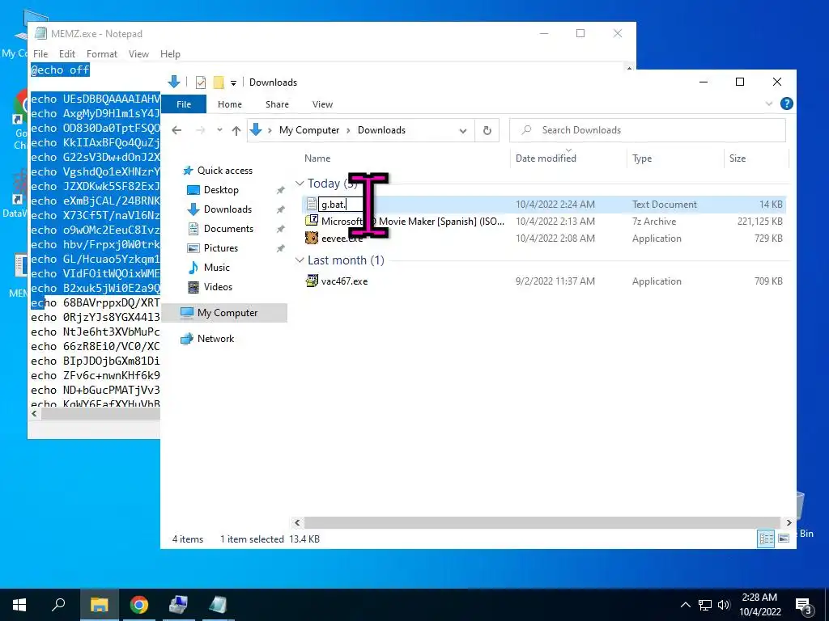Unpin Downloads using its pin icon
This screenshot has width=829, height=621.
280,209
